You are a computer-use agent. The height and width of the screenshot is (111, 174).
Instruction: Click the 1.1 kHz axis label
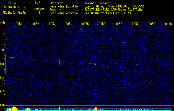[x=3, y=36]
